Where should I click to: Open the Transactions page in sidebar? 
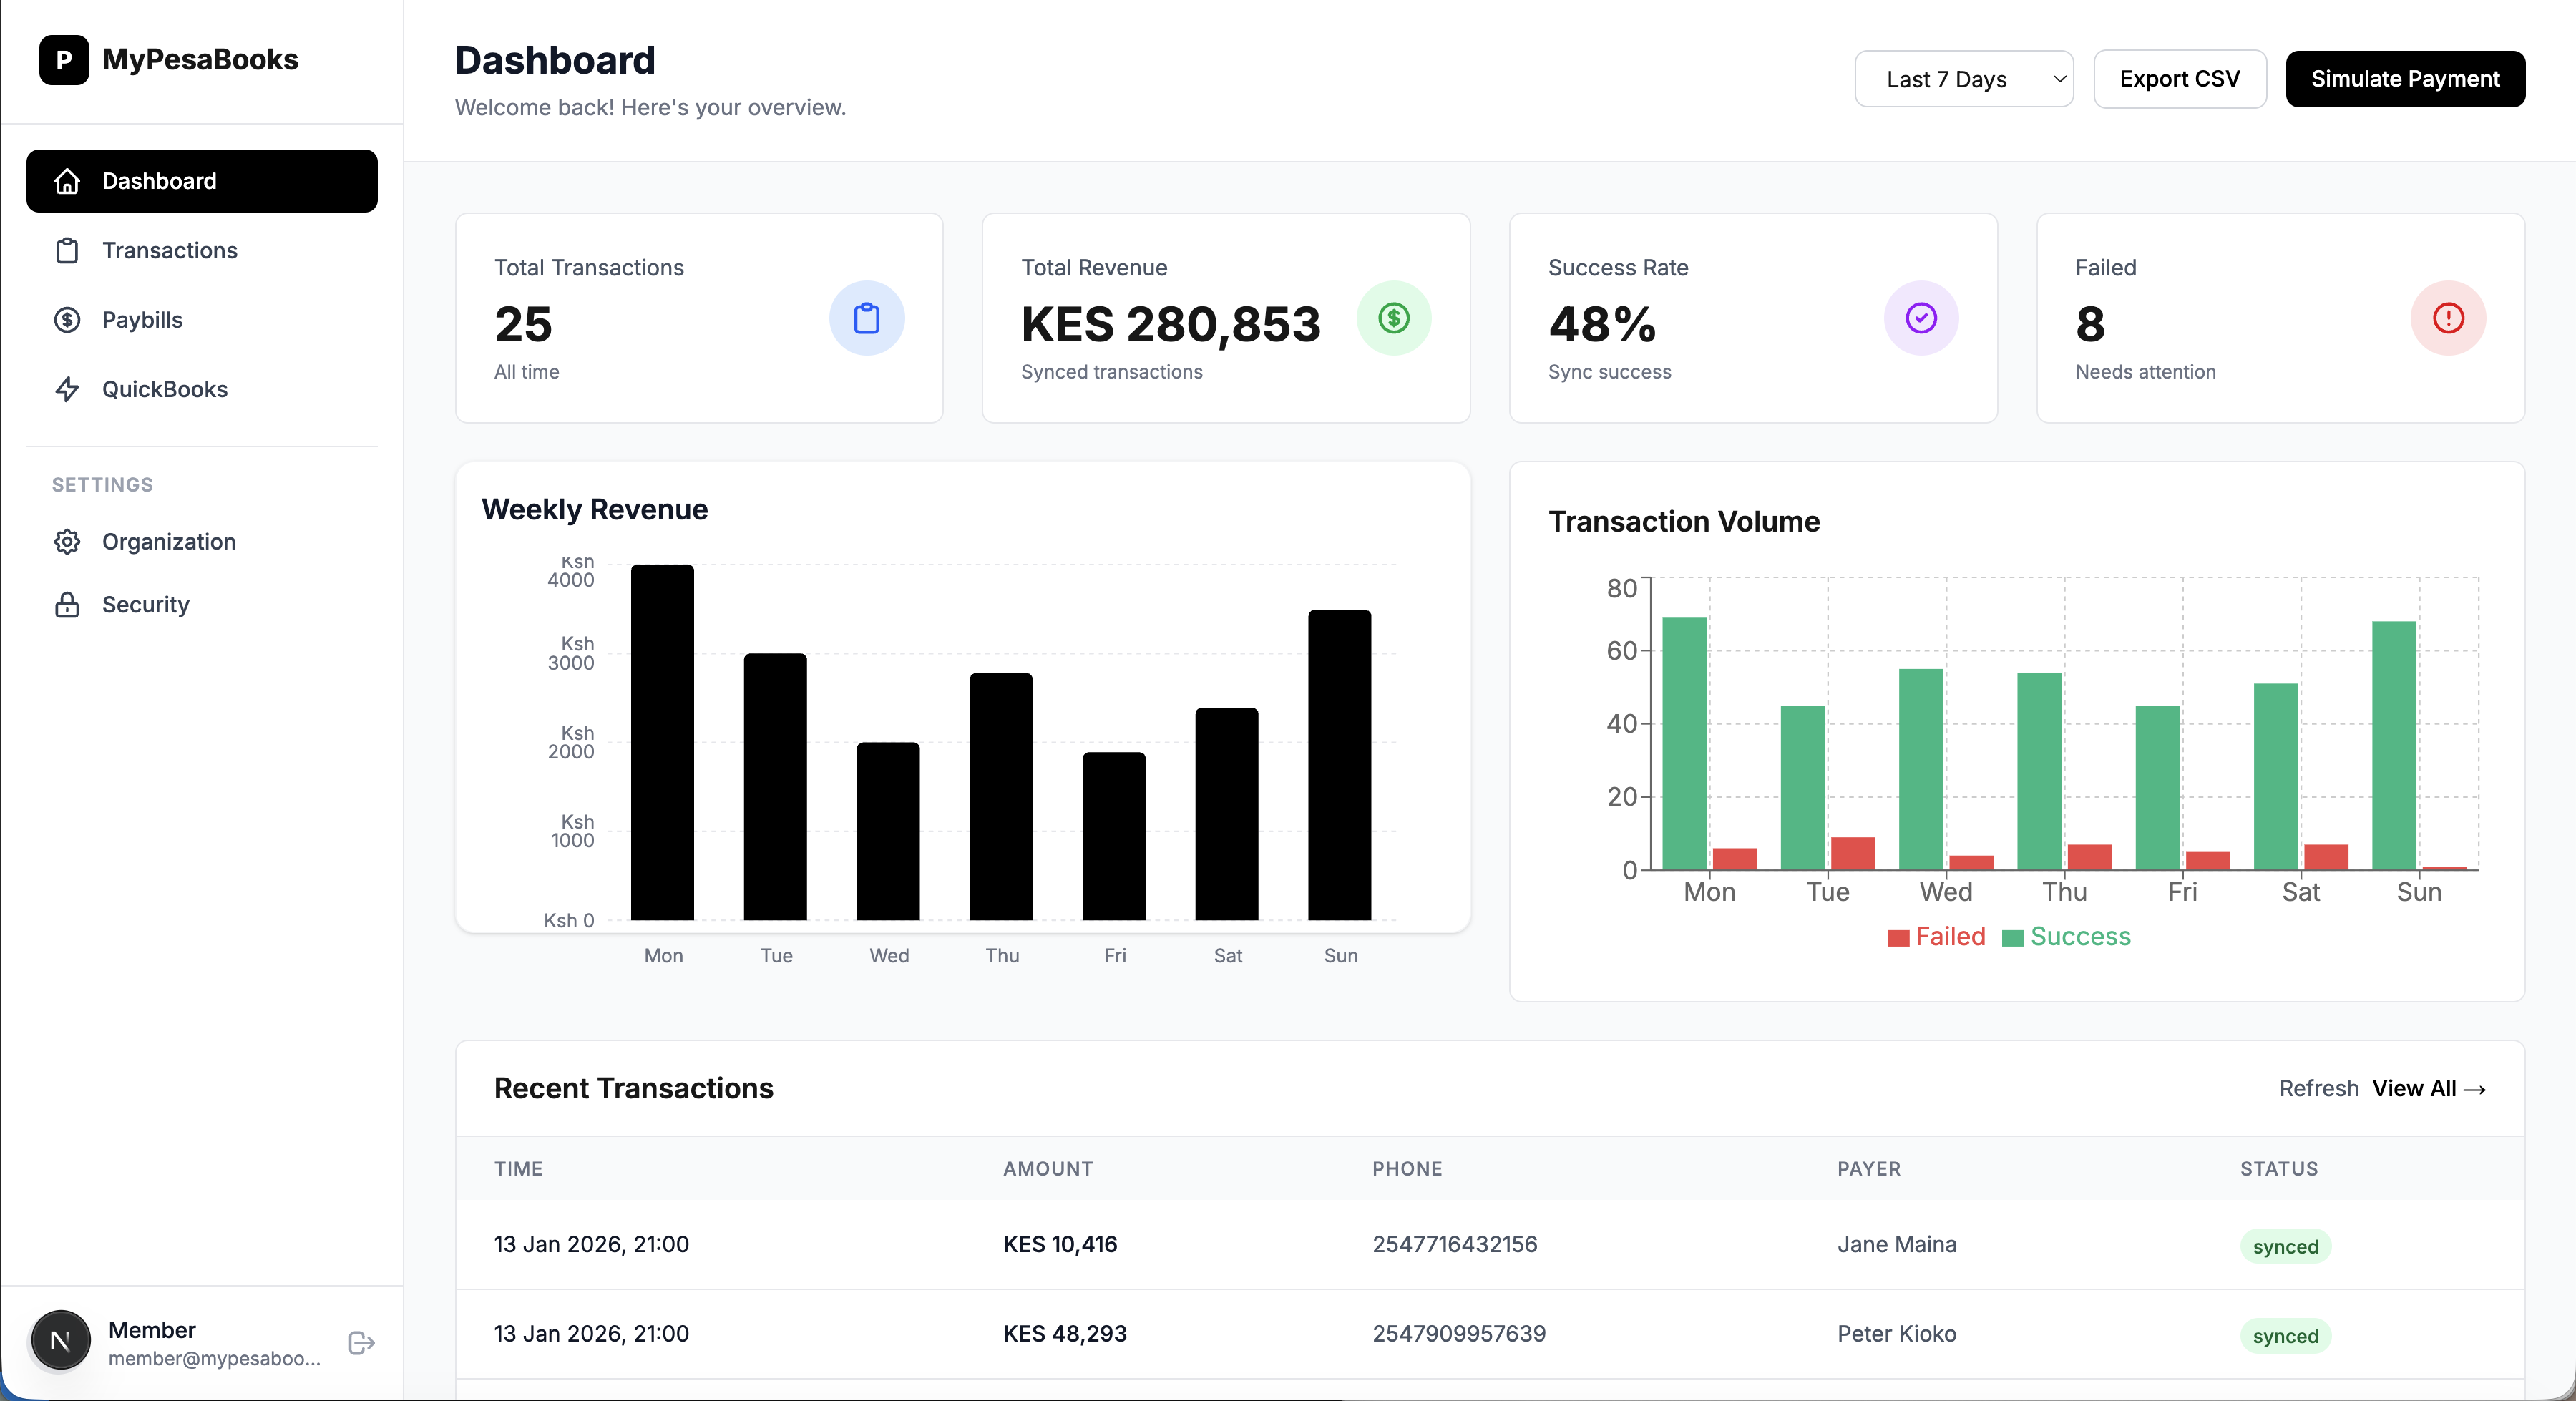point(169,250)
